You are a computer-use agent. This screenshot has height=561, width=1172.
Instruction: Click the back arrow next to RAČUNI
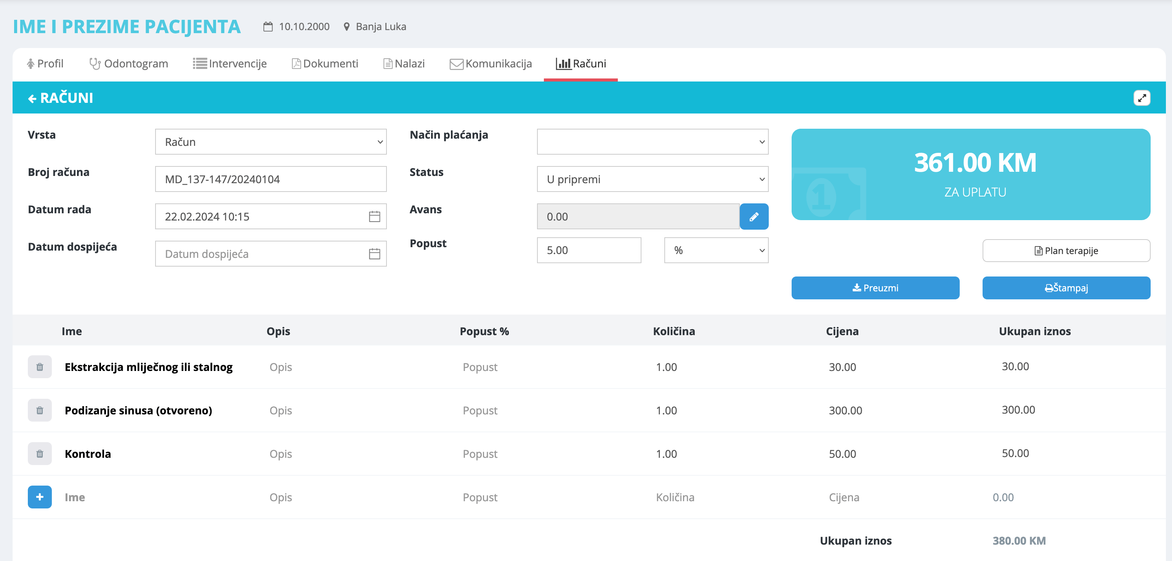tap(32, 98)
